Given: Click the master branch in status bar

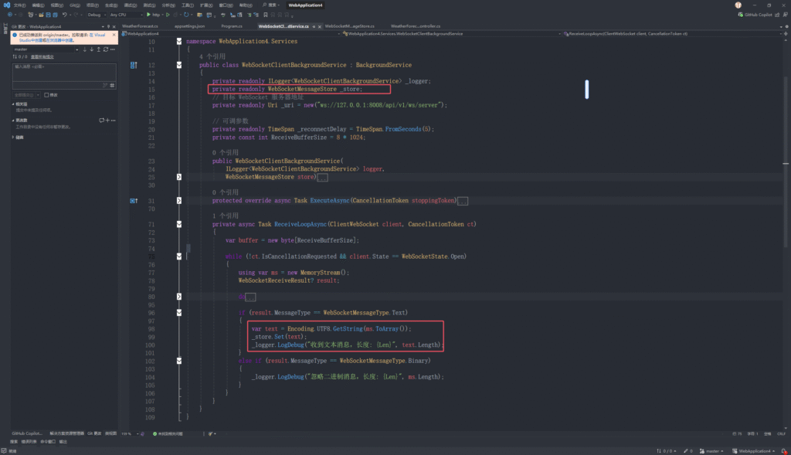Looking at the screenshot, I should tap(714, 450).
